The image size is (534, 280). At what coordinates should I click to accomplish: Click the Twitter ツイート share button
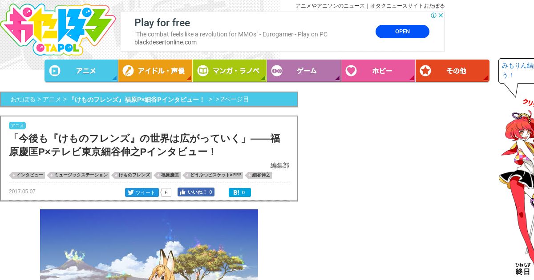click(x=142, y=192)
